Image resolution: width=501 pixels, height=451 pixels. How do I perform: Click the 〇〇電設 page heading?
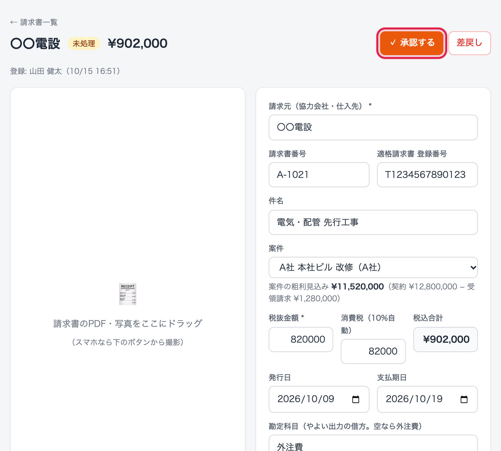click(x=35, y=44)
